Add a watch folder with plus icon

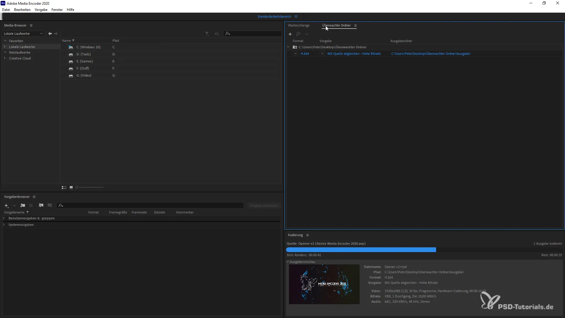[290, 34]
